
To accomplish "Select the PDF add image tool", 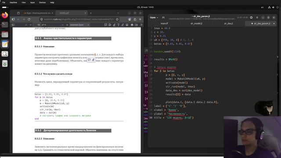I will pyautogui.click(x=127, y=25).
